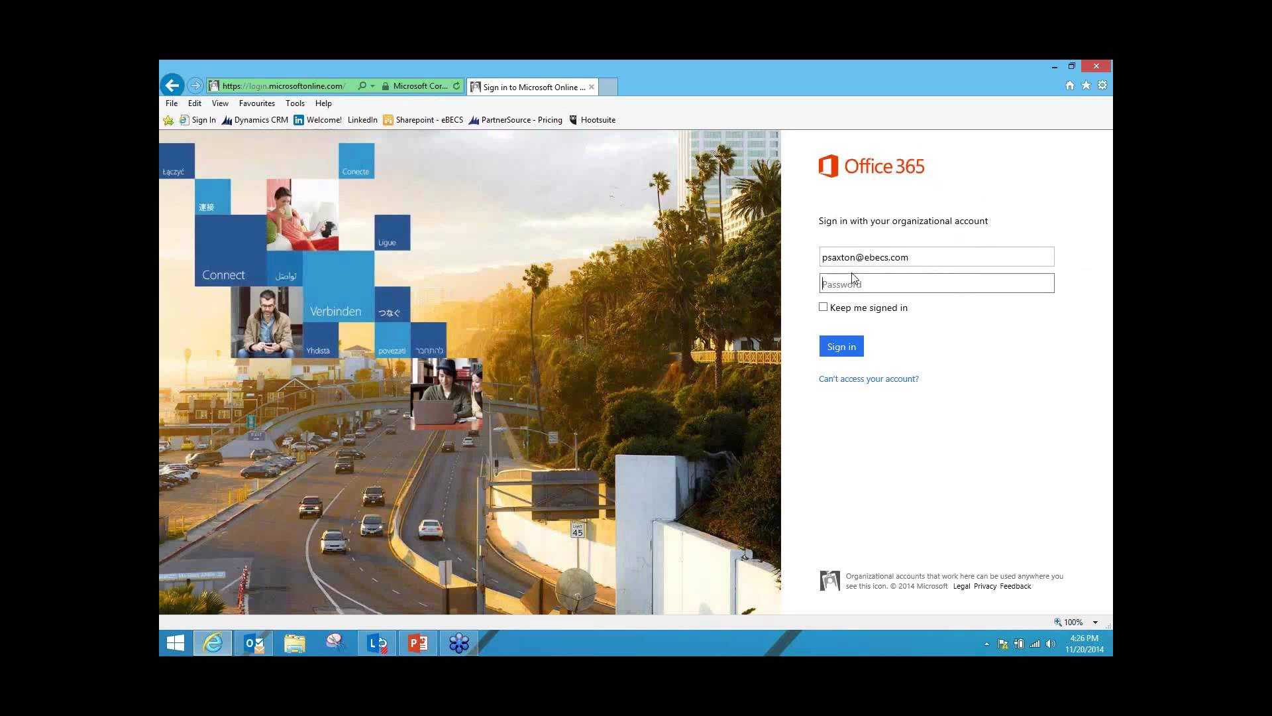Open the browser settings gear
This screenshot has height=716, width=1272.
1102,86
